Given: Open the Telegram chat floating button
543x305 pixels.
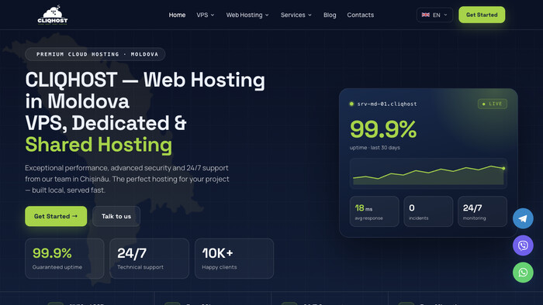Looking at the screenshot, I should pyautogui.click(x=523, y=218).
